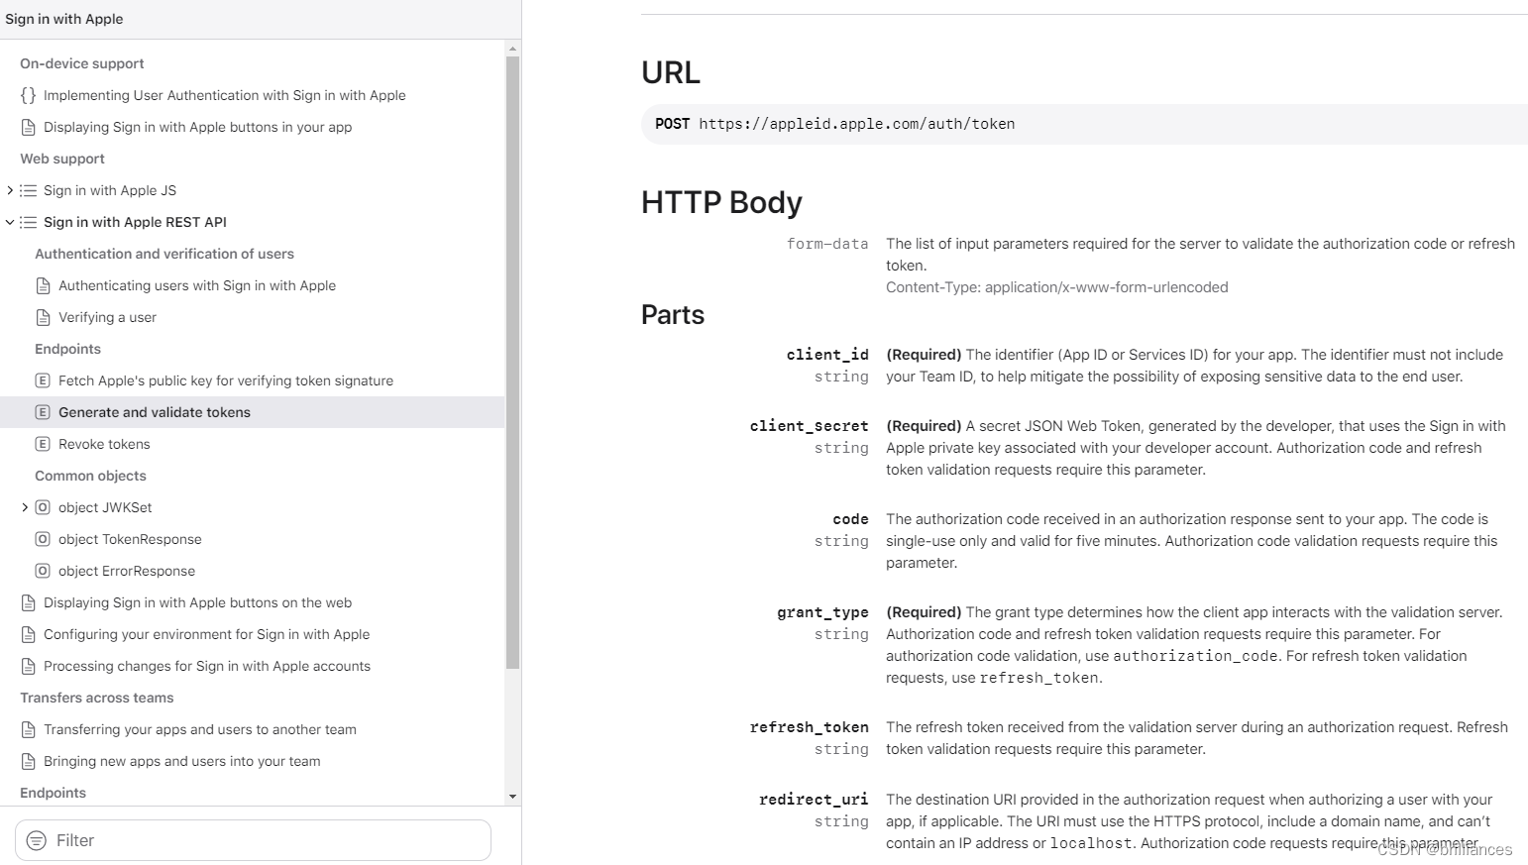Select Sign in with Apple REST API entry
1528x865 pixels.
pos(135,222)
